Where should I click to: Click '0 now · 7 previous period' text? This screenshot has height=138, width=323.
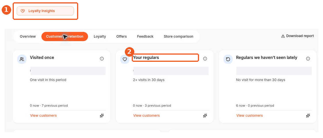tap(49, 106)
